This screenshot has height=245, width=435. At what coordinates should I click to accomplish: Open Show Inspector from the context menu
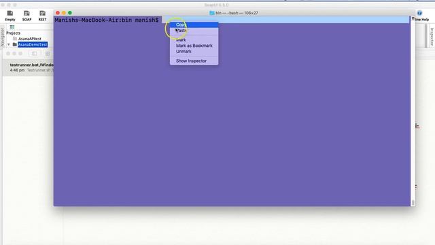(194, 61)
